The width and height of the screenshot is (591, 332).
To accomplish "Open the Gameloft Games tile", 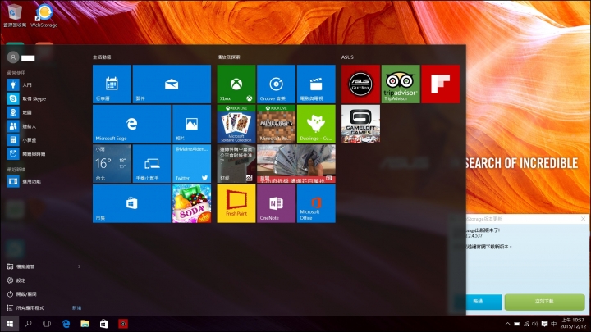I will click(x=360, y=124).
